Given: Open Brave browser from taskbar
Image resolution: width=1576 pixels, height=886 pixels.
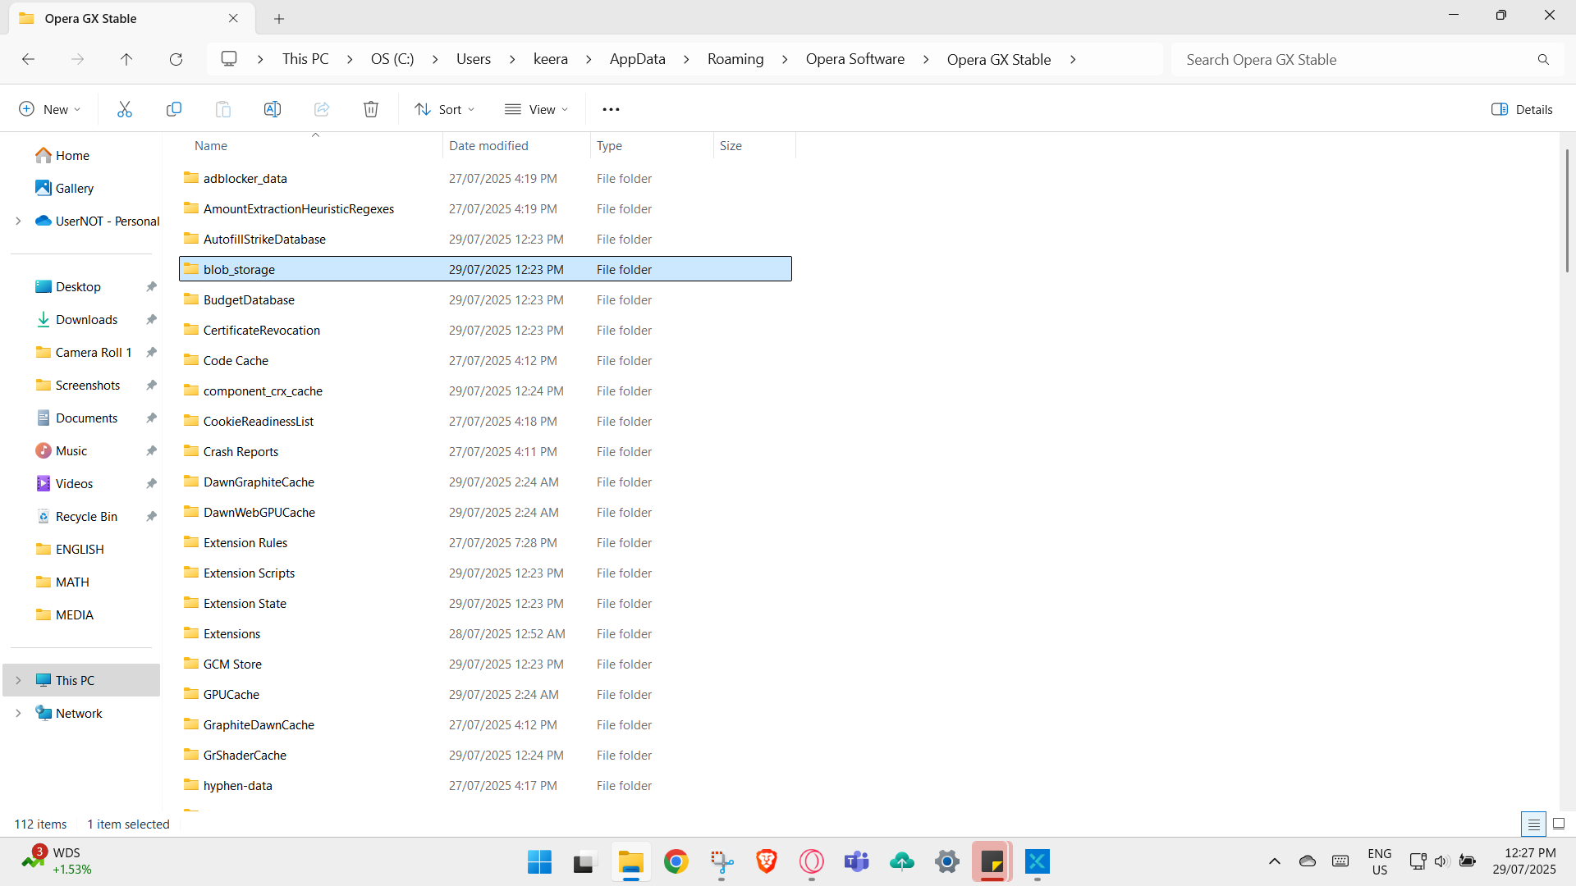Looking at the screenshot, I should click(x=767, y=861).
